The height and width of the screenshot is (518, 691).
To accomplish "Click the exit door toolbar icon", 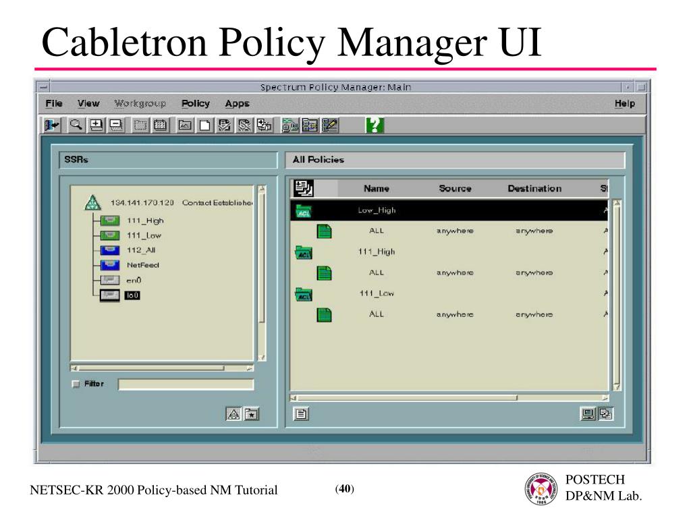I will [52, 125].
